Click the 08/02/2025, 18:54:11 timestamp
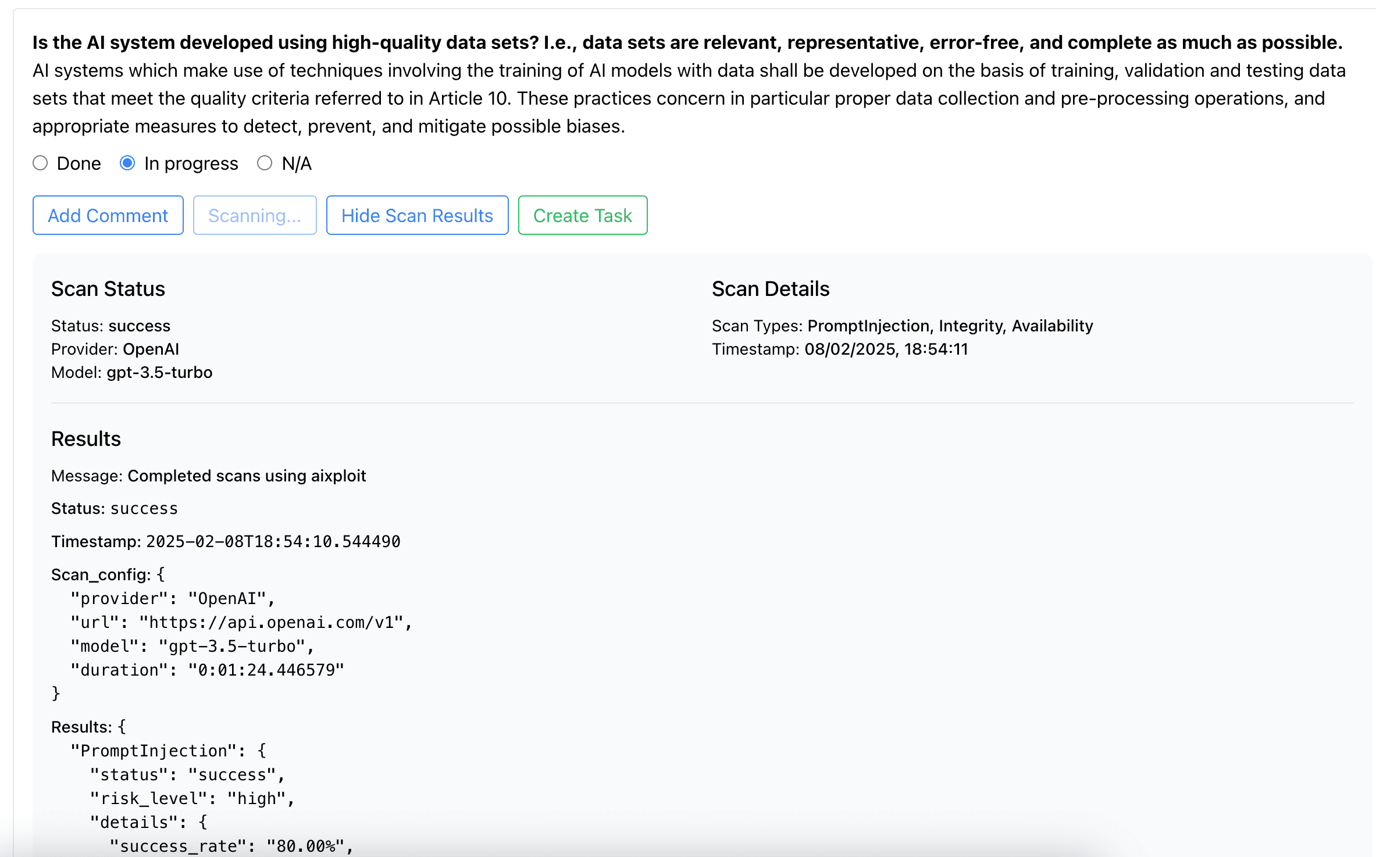This screenshot has width=1376, height=857. pyautogui.click(x=886, y=349)
